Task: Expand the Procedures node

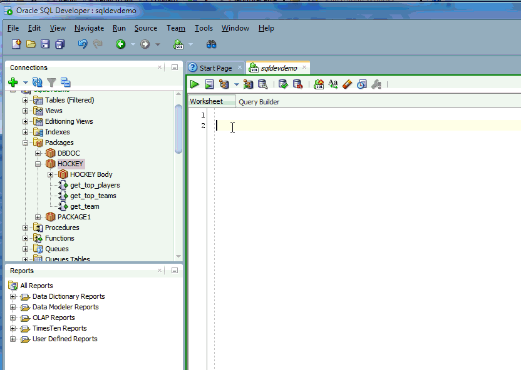Action: 25,227
